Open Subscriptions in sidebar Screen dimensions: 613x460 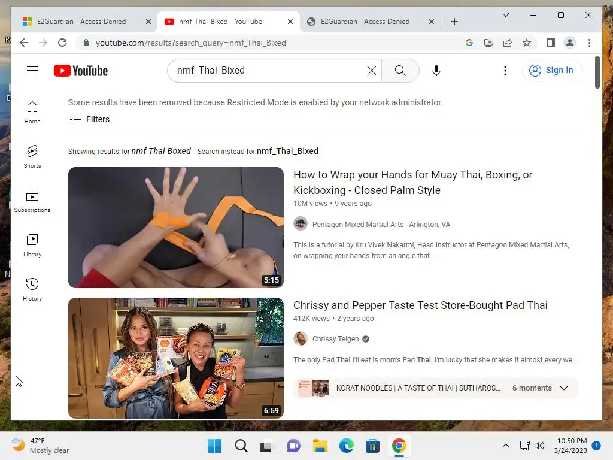pos(32,201)
